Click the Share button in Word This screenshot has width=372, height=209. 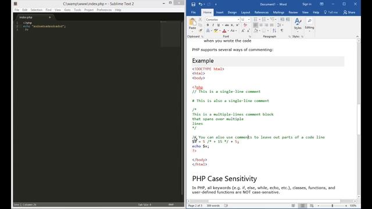coord(349,12)
